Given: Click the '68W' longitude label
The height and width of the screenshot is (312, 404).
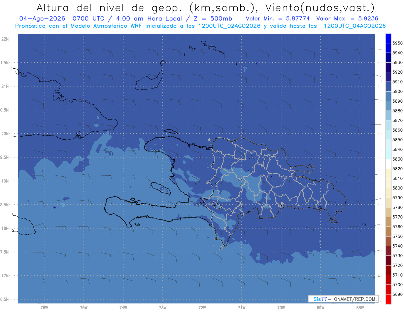Looking at the screenshot, I should (x=360, y=308).
